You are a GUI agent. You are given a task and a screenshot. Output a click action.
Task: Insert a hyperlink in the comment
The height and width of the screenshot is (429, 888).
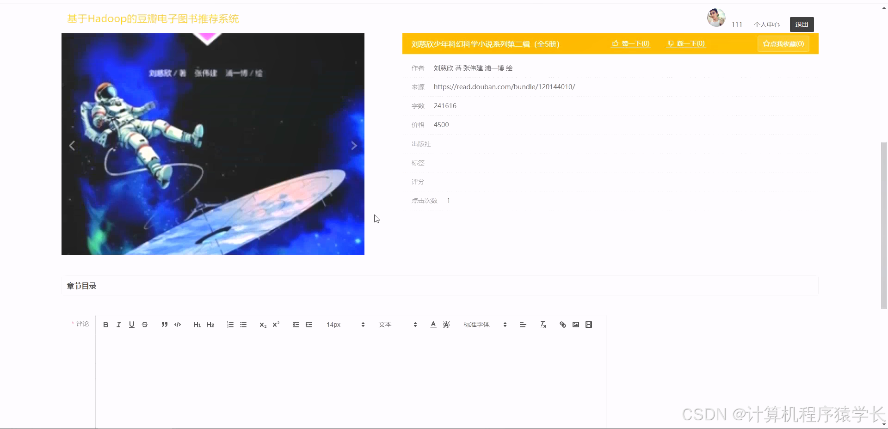563,325
